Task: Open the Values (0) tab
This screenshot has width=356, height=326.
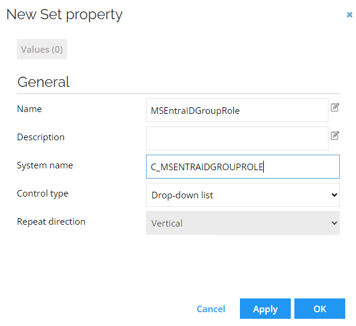Action: coord(42,49)
